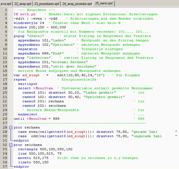Select the 24_array_prozedur.xprf tab
Image resolution: width=179 pixels, height=169 pixels.
click(77, 4)
